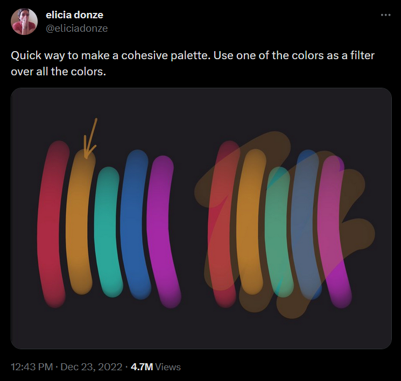The height and width of the screenshot is (381, 401).
Task: Click the filtered blue stroke in right palette
Action: tap(305, 226)
